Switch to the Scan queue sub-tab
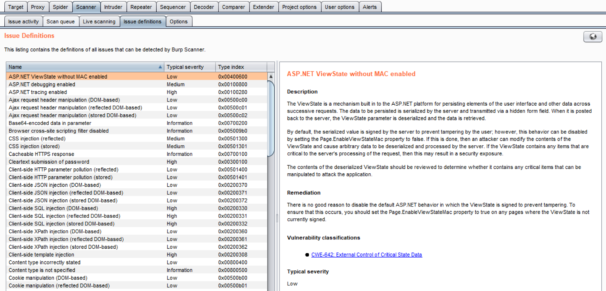Image resolution: width=606 pixels, height=291 pixels. (x=60, y=21)
